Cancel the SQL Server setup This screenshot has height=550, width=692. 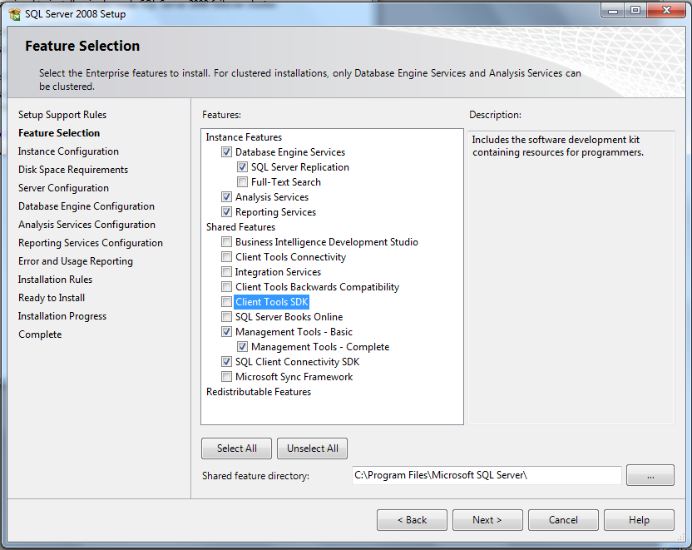pos(563,520)
